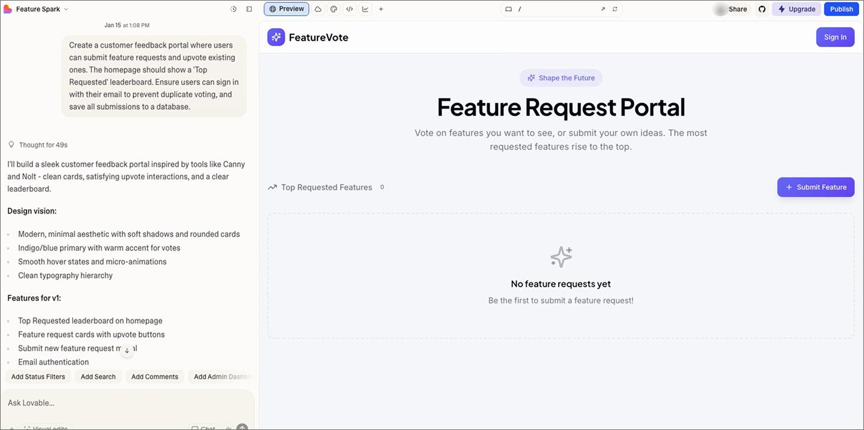Open the analytics chart panel
This screenshot has height=430, width=864.
click(365, 8)
